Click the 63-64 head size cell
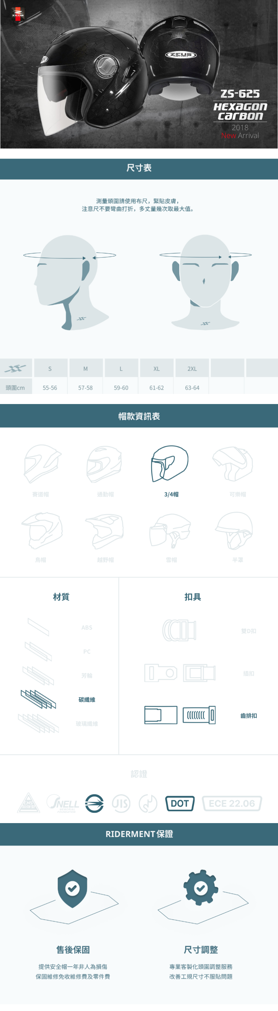 [x=192, y=387]
